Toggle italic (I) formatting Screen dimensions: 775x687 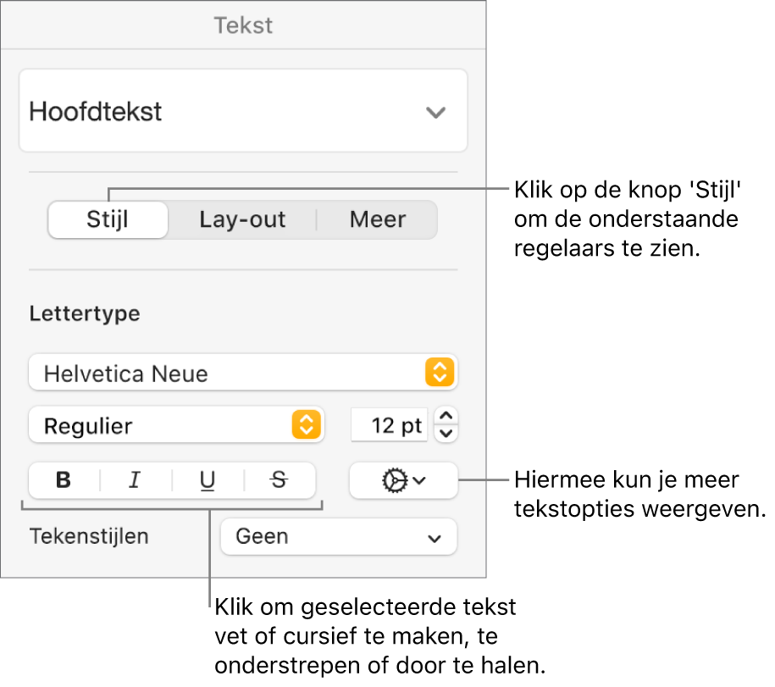[136, 480]
